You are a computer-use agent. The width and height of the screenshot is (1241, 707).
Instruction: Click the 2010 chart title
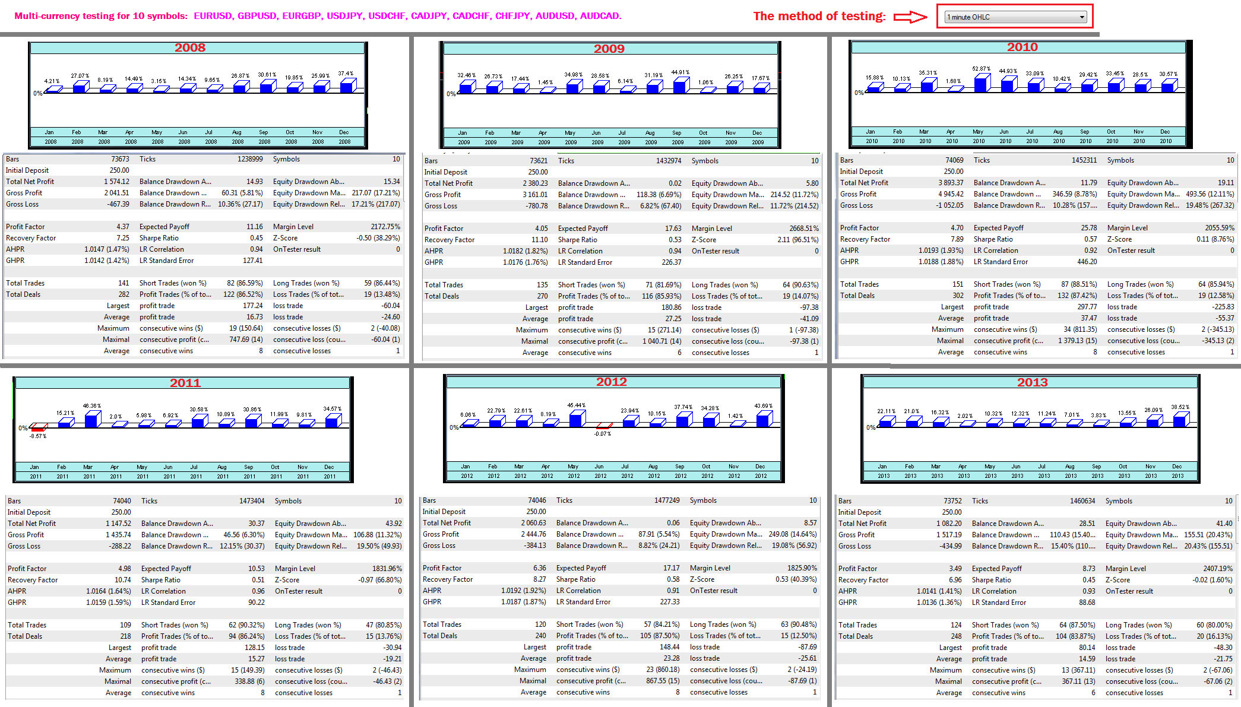1022,47
